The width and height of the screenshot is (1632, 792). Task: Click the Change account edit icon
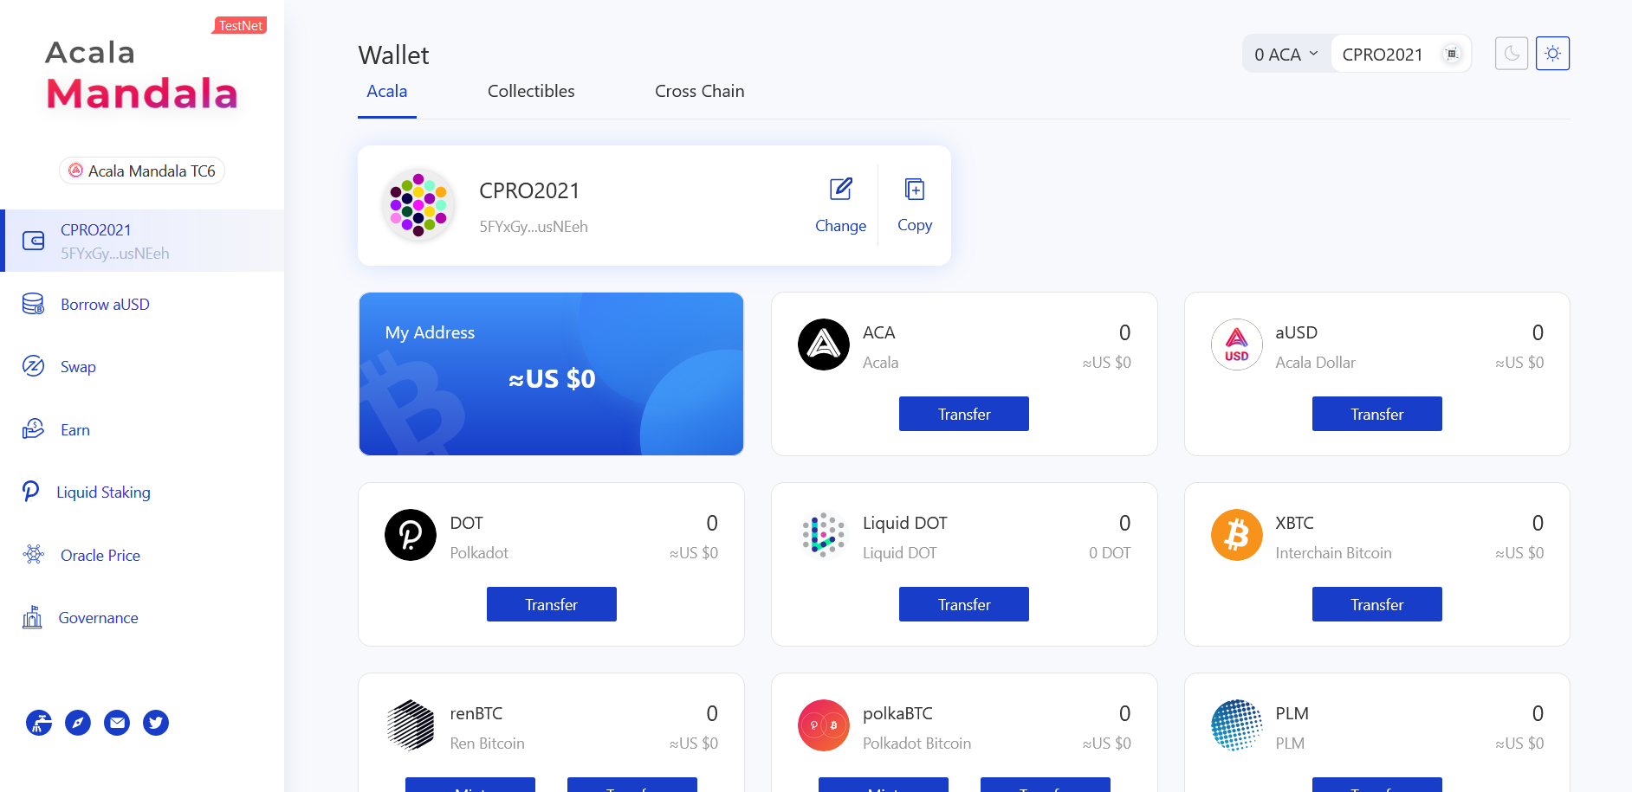click(x=840, y=189)
